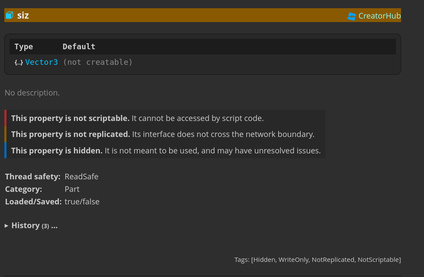Expand the History section triangle
The width and height of the screenshot is (424, 277).
point(6,226)
